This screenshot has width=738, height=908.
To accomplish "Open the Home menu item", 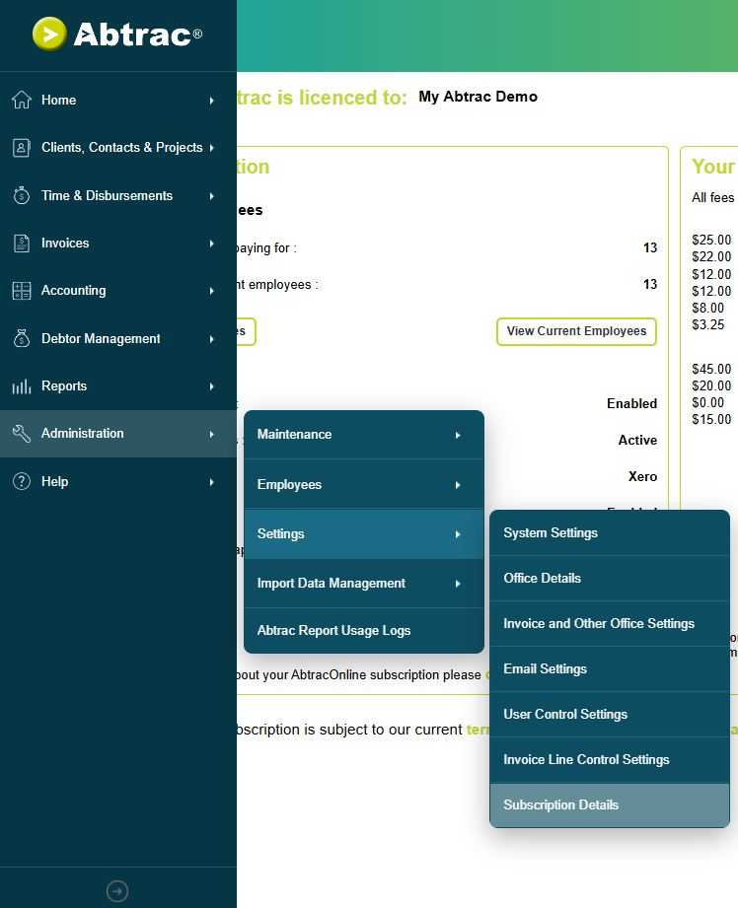I will coord(118,101).
